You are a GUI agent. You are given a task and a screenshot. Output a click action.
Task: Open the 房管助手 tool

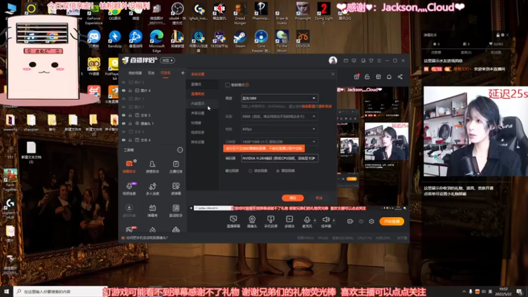click(x=152, y=167)
